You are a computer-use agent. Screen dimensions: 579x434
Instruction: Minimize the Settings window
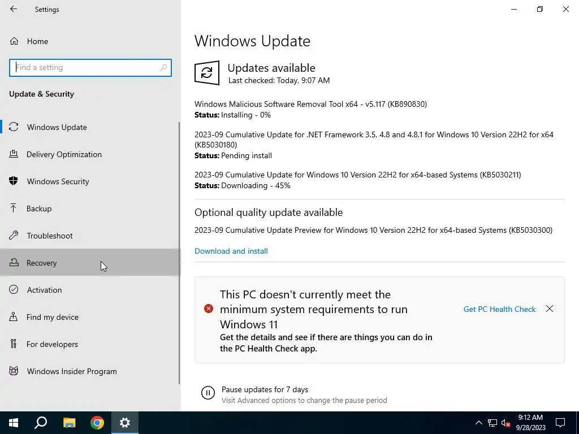click(x=513, y=9)
